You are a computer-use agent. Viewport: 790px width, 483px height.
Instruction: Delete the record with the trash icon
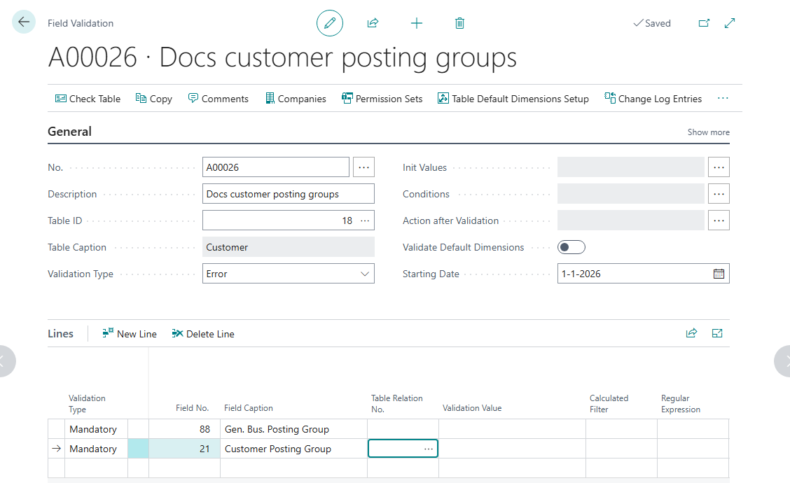pyautogui.click(x=459, y=23)
